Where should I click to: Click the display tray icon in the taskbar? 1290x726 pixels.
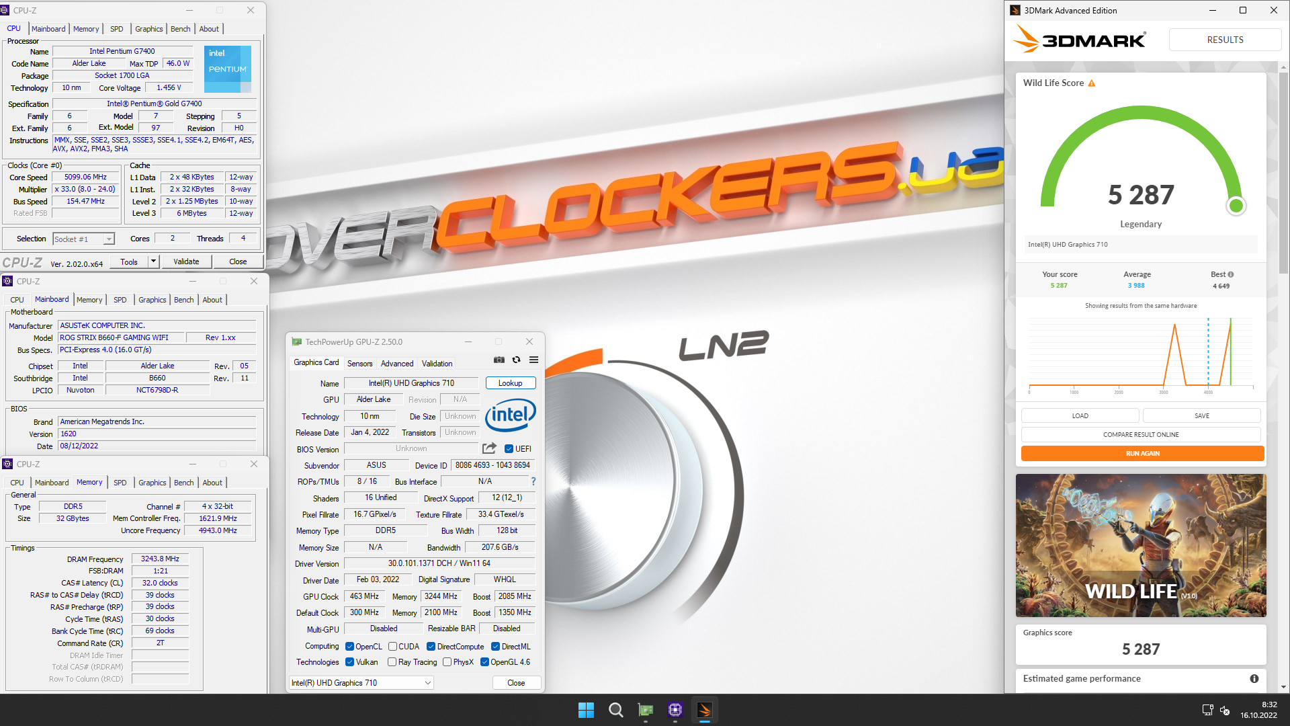[1207, 710]
